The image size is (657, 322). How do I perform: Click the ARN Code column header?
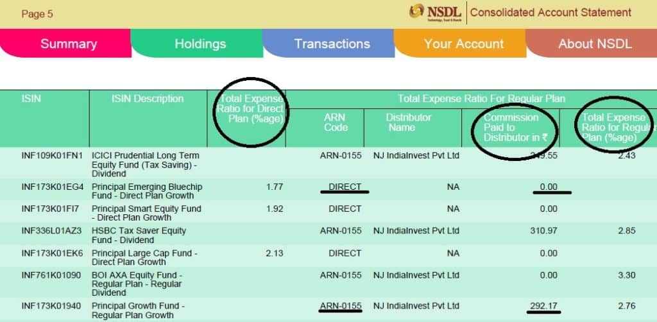point(336,123)
